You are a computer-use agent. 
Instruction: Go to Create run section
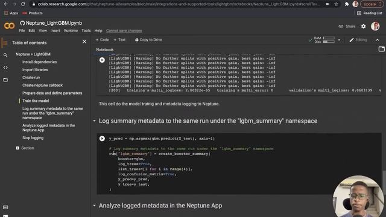[31, 78]
